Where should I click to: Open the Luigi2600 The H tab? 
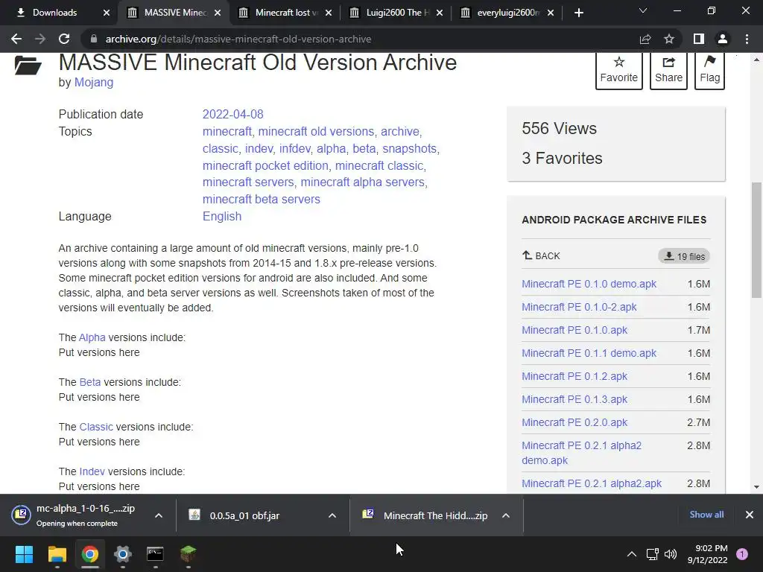(398, 13)
